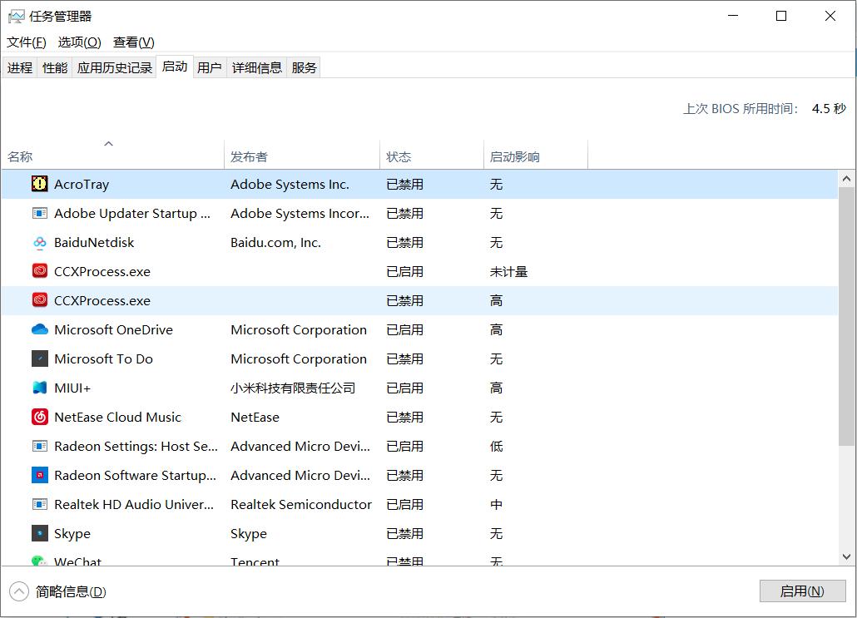Click the scrollbar up arrow

coord(846,177)
